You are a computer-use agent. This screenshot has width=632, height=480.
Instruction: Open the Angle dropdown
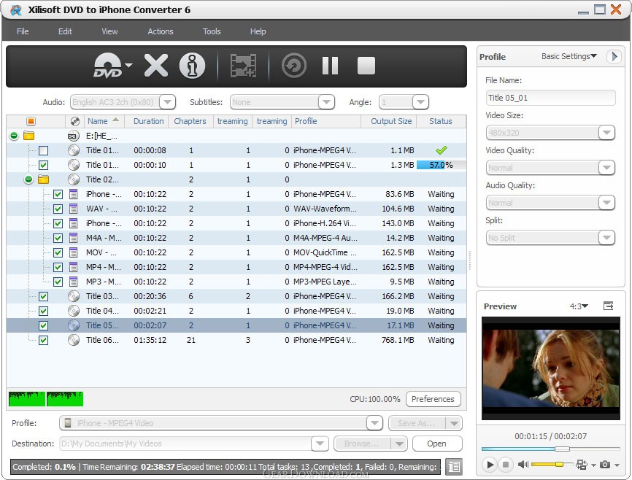click(420, 102)
